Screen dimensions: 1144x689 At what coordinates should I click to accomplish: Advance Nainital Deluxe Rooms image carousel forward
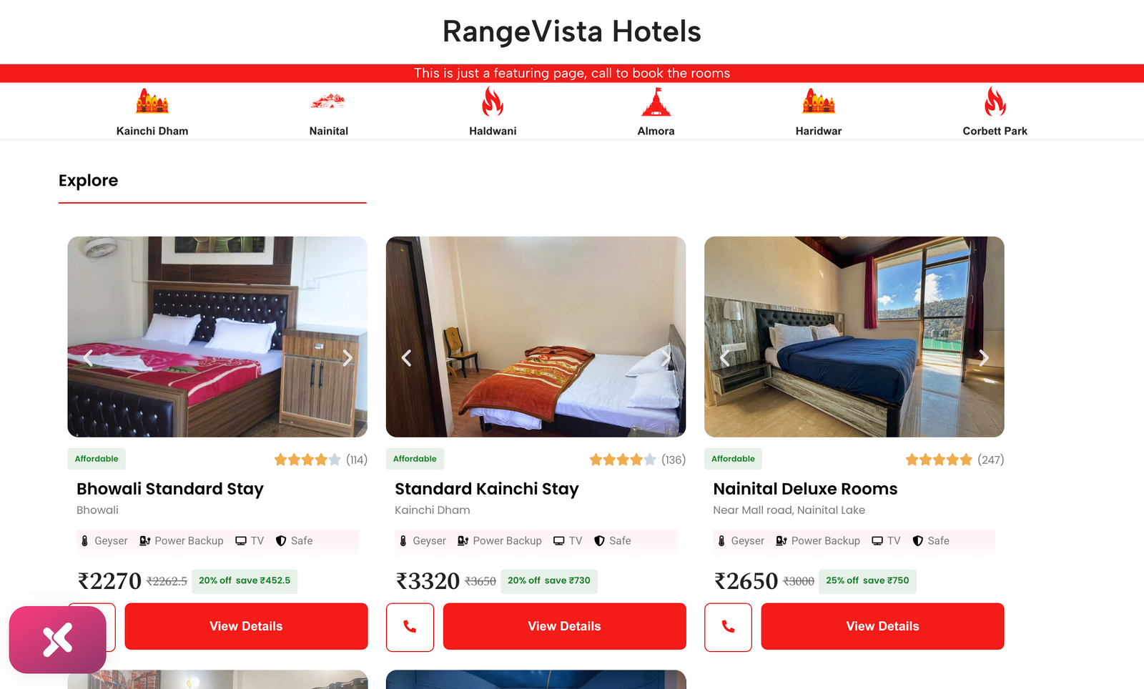[984, 358]
